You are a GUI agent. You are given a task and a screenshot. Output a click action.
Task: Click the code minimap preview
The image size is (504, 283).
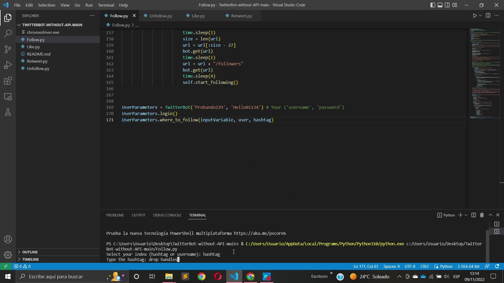[484, 73]
